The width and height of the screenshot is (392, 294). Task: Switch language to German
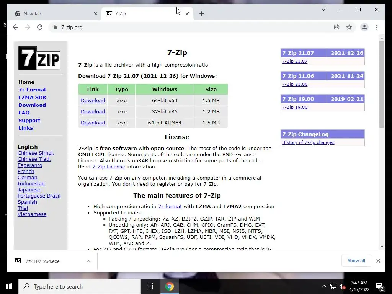coord(27,178)
